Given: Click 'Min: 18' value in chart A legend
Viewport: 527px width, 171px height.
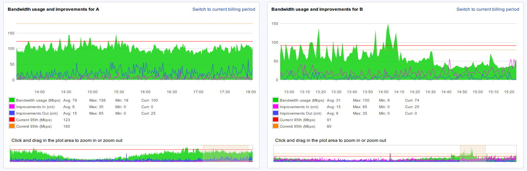Looking at the screenshot, I should 122,100.
